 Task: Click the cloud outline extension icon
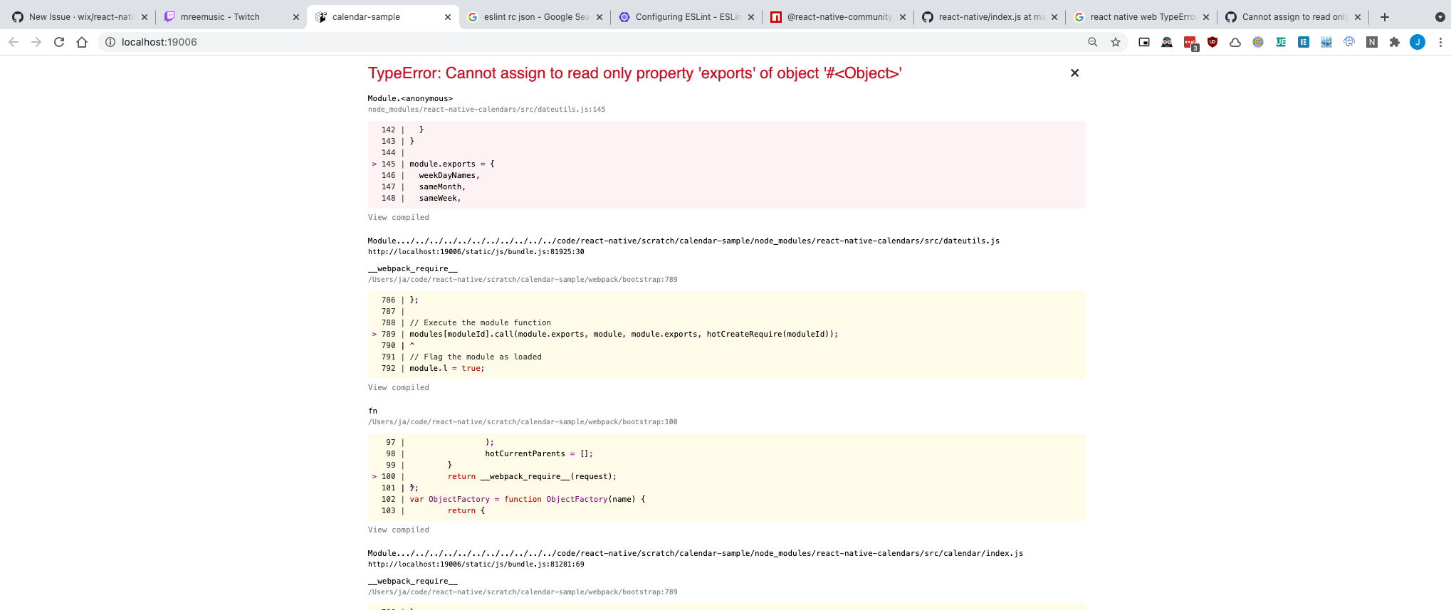1235,42
